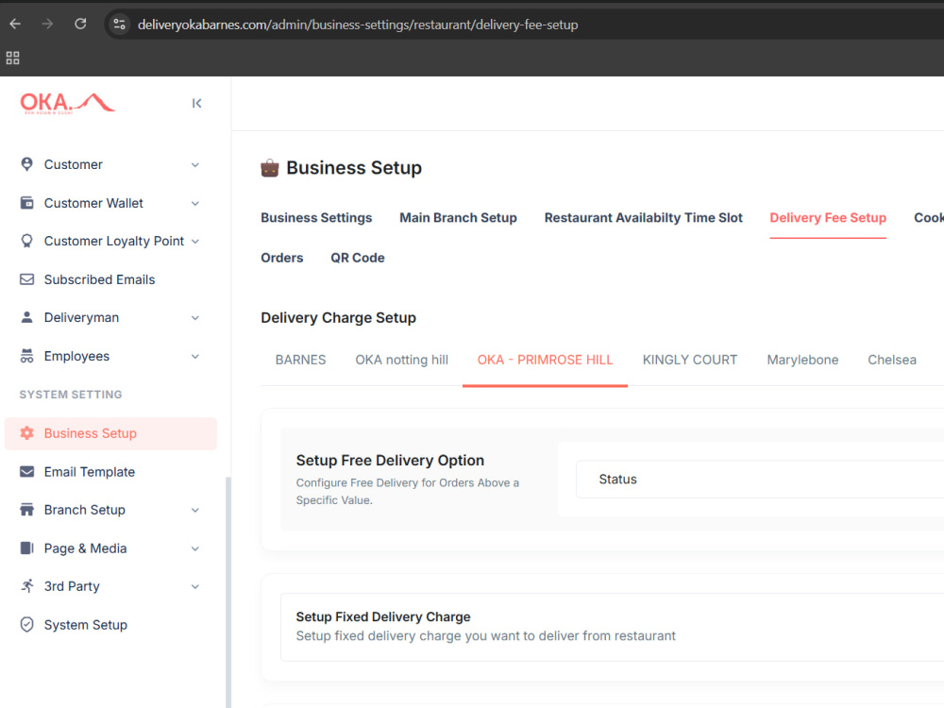Open the apps grid icon in bookmarks bar
944x708 pixels.
click(12, 58)
